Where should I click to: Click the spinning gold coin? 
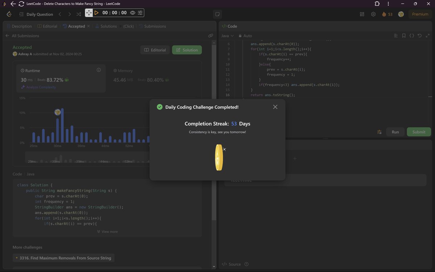(219, 157)
